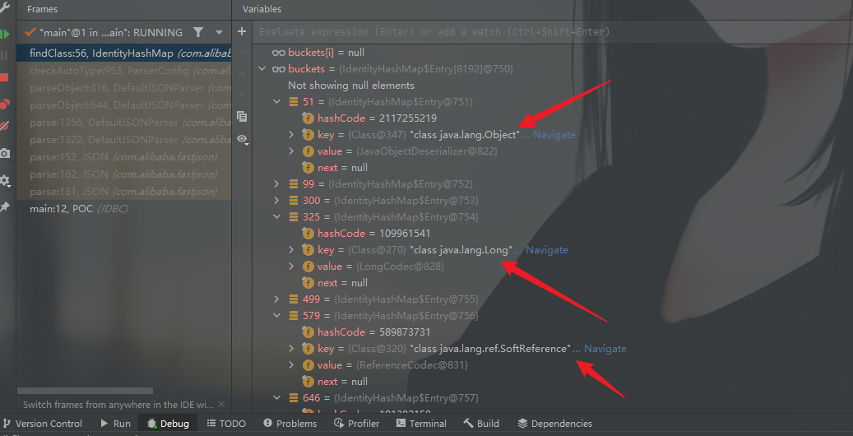Select parse:131, JSON frame
853x436 pixels.
tap(124, 192)
